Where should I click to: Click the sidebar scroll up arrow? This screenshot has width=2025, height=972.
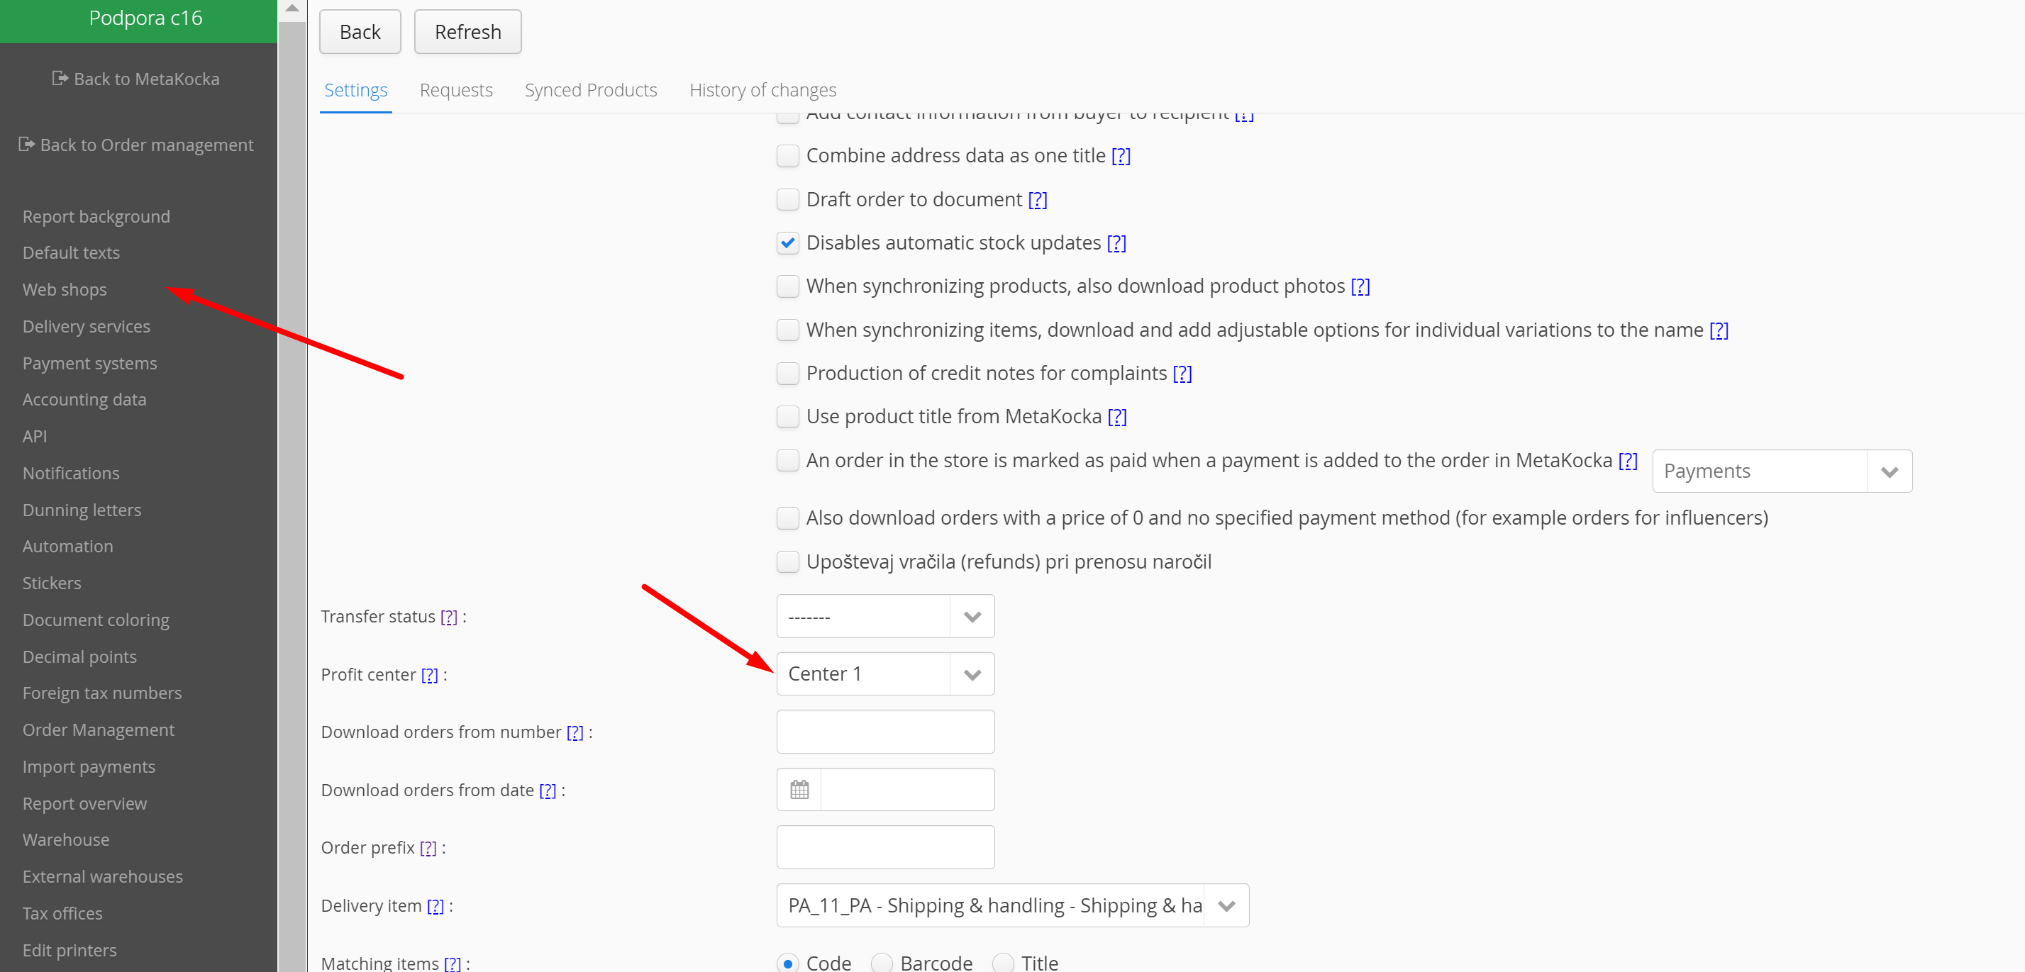(292, 9)
